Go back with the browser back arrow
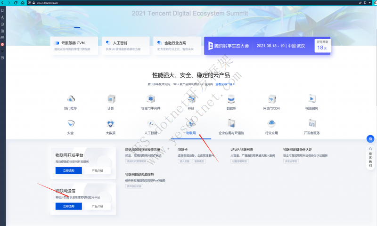 tap(2, 3)
